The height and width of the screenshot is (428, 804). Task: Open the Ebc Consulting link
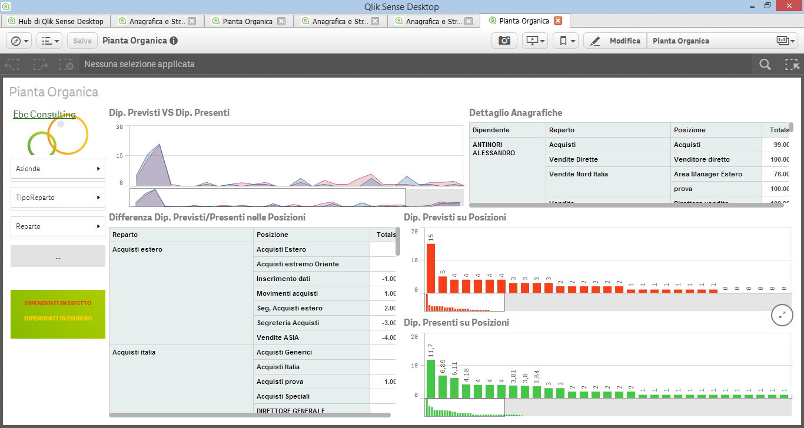(44, 115)
